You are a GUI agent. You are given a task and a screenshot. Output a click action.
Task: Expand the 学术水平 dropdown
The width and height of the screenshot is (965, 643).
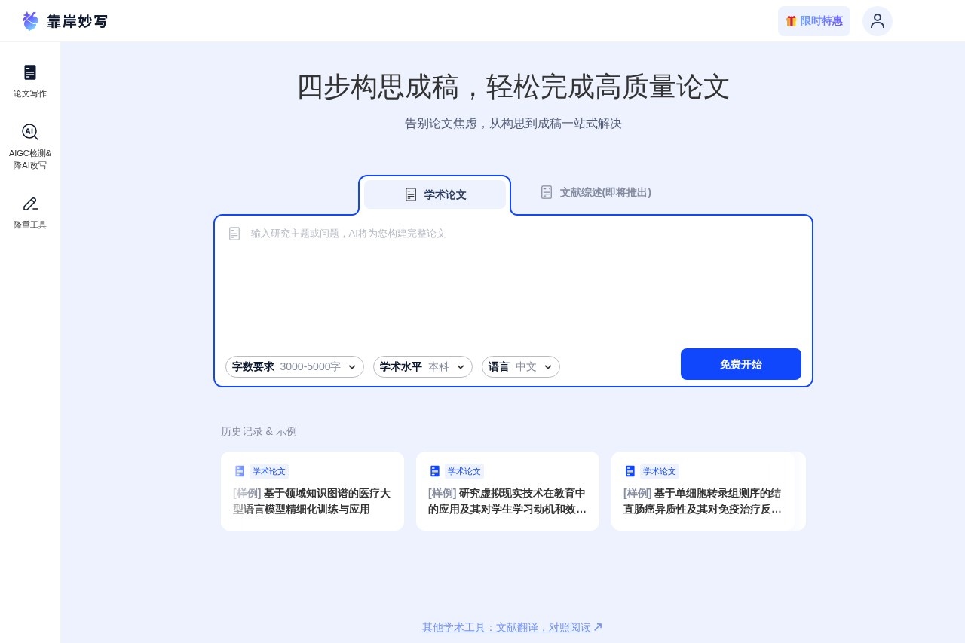point(422,367)
